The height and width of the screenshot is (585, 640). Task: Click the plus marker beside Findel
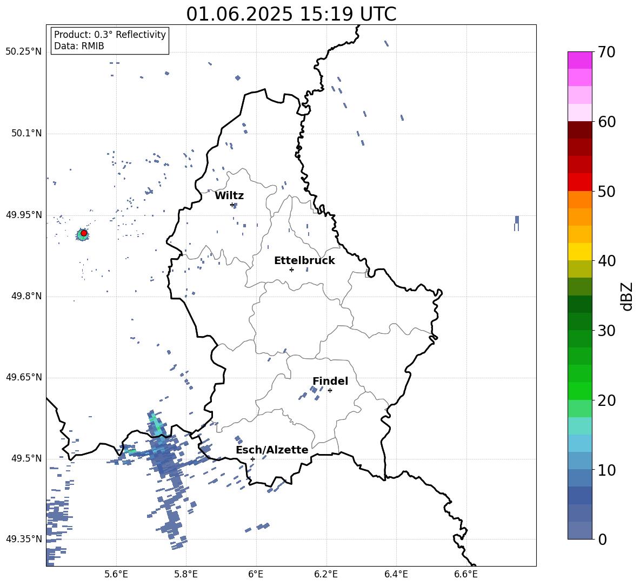pyautogui.click(x=330, y=391)
